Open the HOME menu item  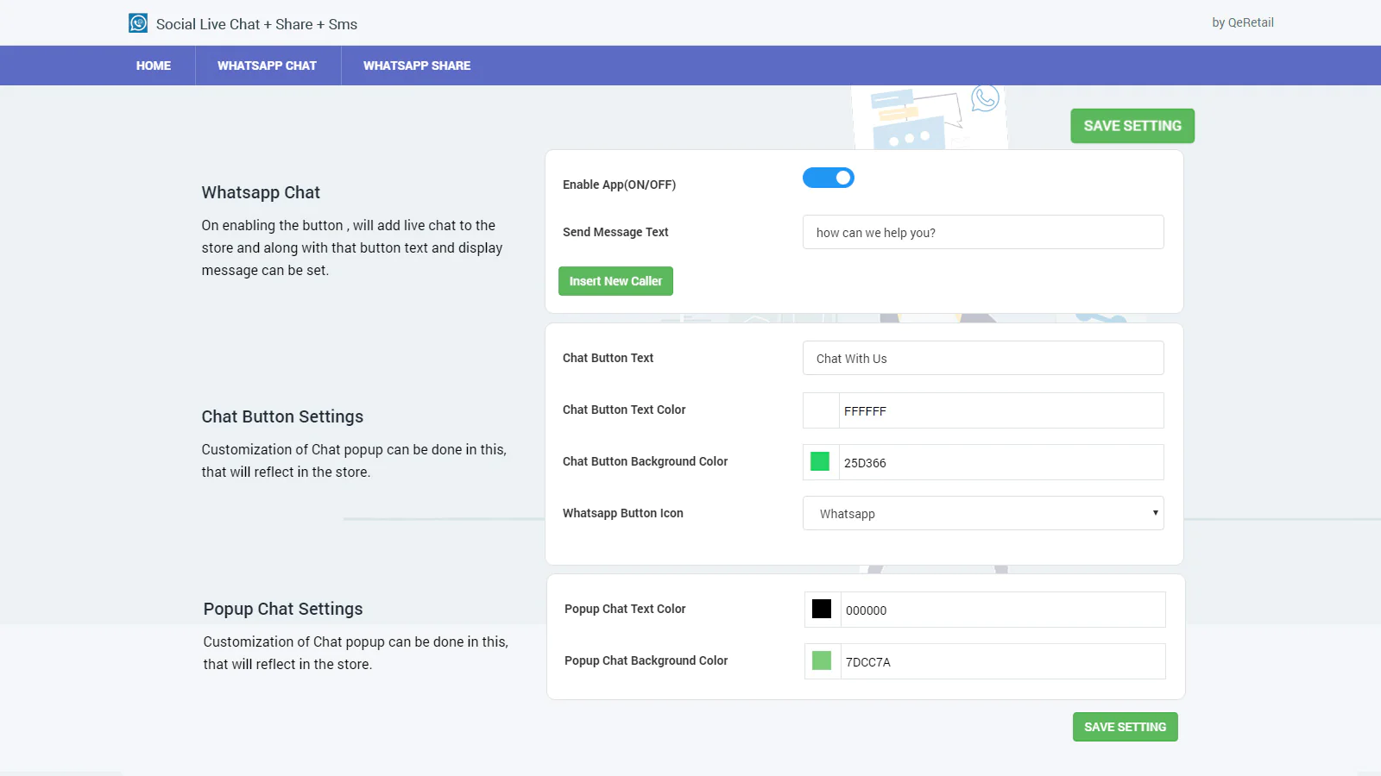pyautogui.click(x=154, y=66)
